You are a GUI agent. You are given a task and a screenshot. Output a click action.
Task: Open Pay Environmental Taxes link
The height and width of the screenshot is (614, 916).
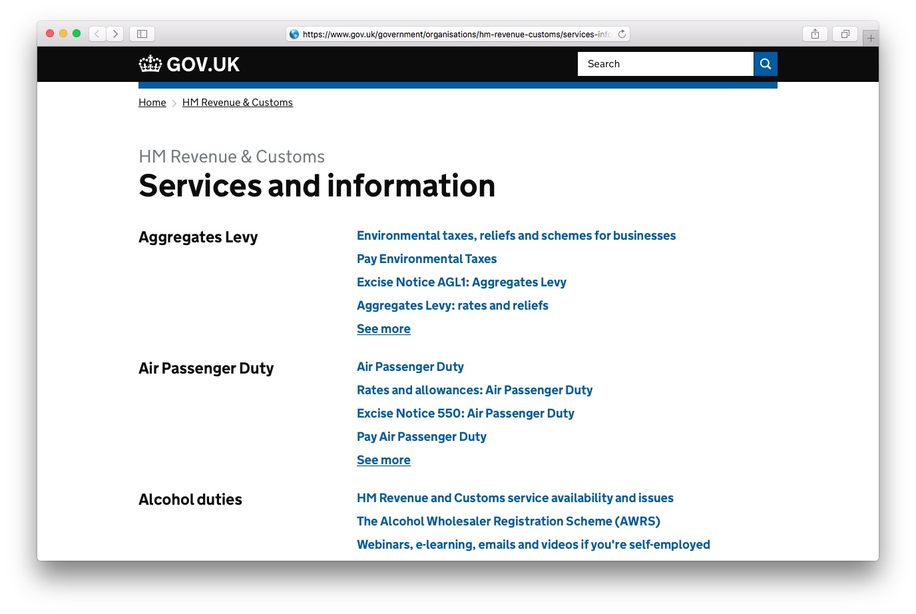click(x=427, y=259)
